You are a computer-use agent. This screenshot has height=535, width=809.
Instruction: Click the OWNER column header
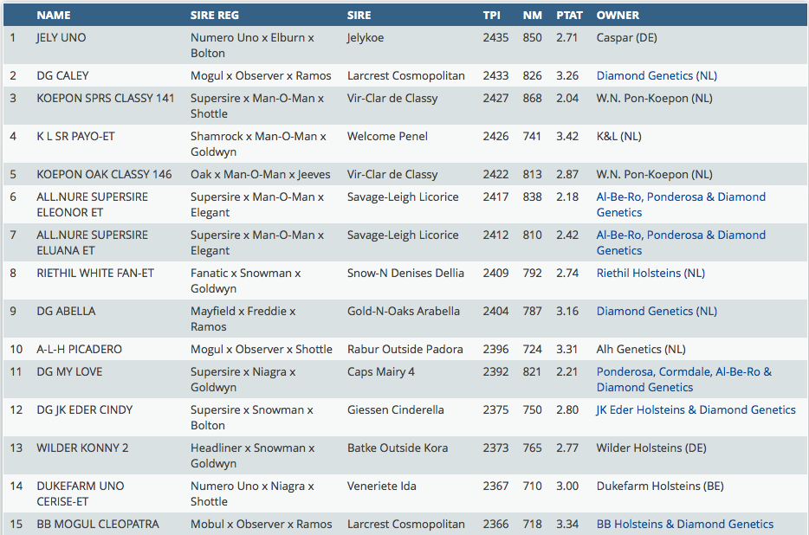[618, 15]
